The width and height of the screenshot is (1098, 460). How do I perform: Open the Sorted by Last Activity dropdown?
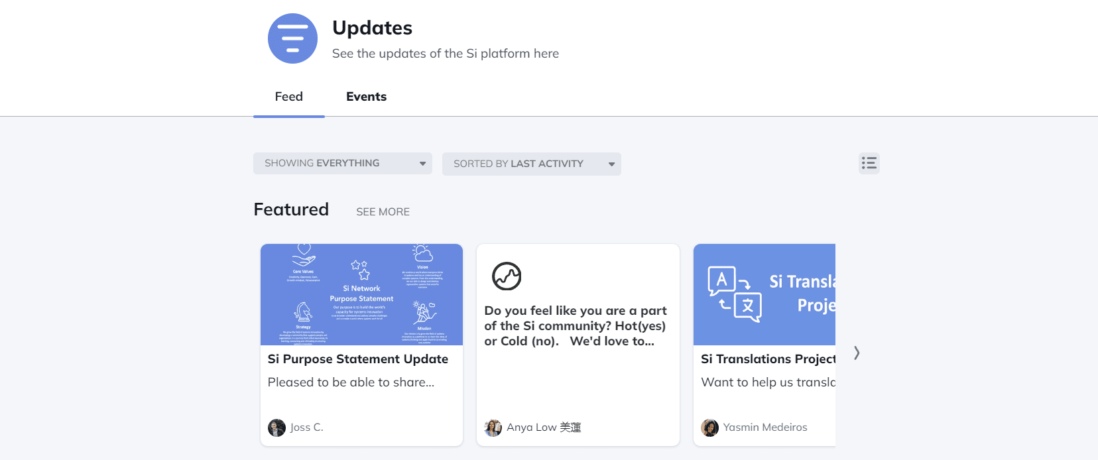click(531, 163)
